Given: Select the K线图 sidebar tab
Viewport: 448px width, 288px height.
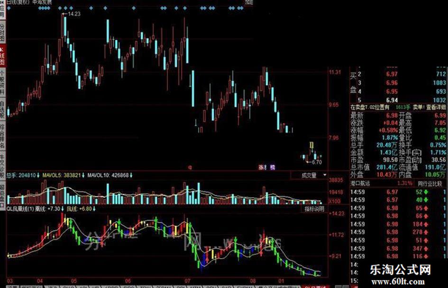Looking at the screenshot, I should coord(2,55).
